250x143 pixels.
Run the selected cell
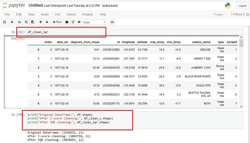tap(58, 22)
